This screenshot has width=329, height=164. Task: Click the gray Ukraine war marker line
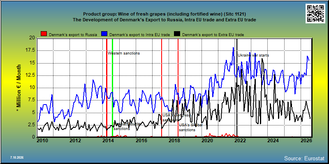click(x=237, y=88)
